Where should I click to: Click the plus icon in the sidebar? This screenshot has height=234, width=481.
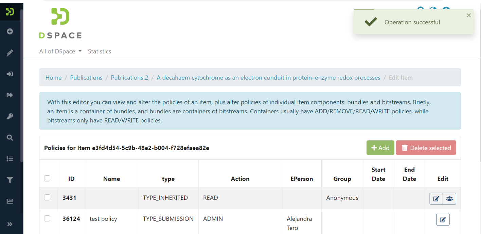10,32
